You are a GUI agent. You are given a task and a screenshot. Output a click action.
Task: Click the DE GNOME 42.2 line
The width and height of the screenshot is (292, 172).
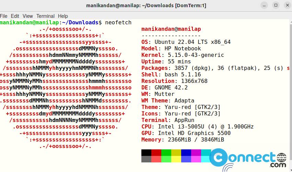(x=165, y=88)
